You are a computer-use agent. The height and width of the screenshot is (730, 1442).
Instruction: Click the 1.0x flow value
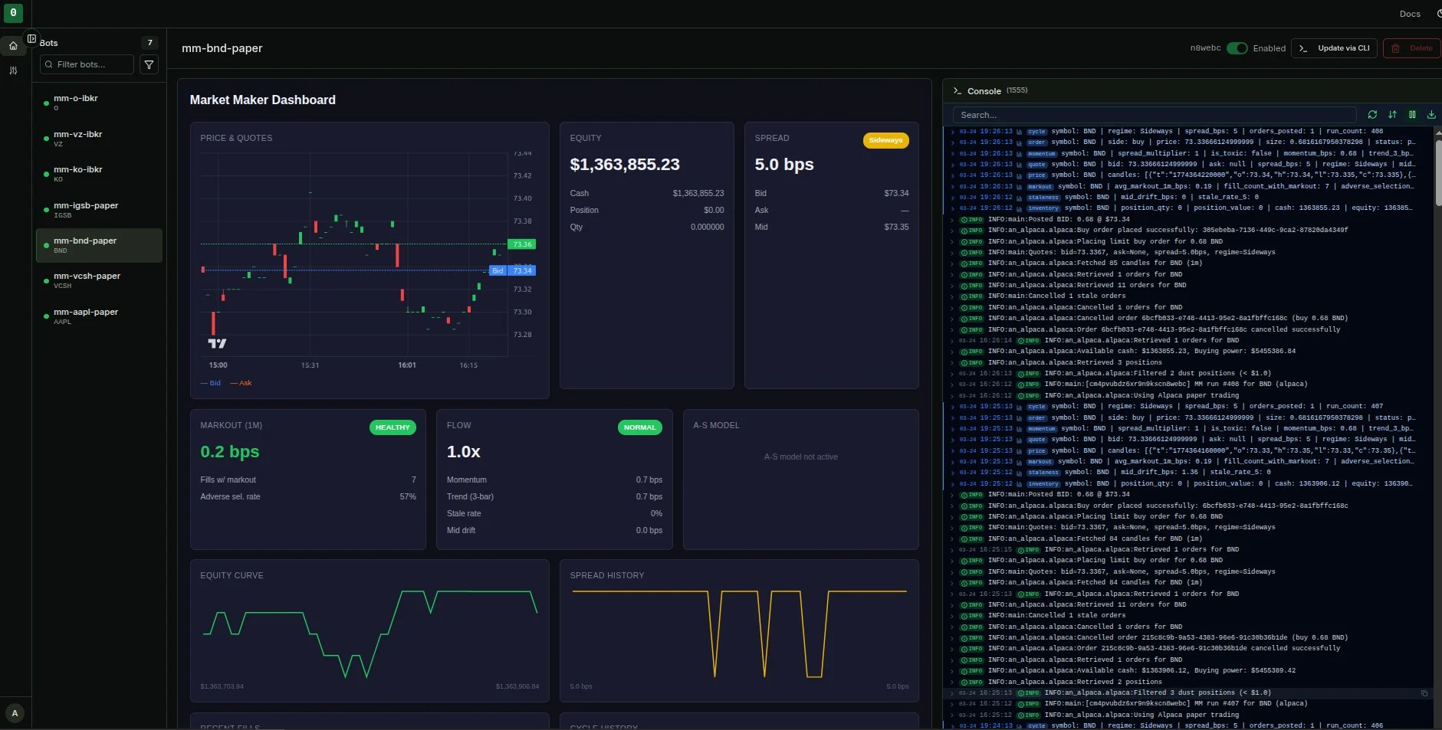tap(464, 452)
